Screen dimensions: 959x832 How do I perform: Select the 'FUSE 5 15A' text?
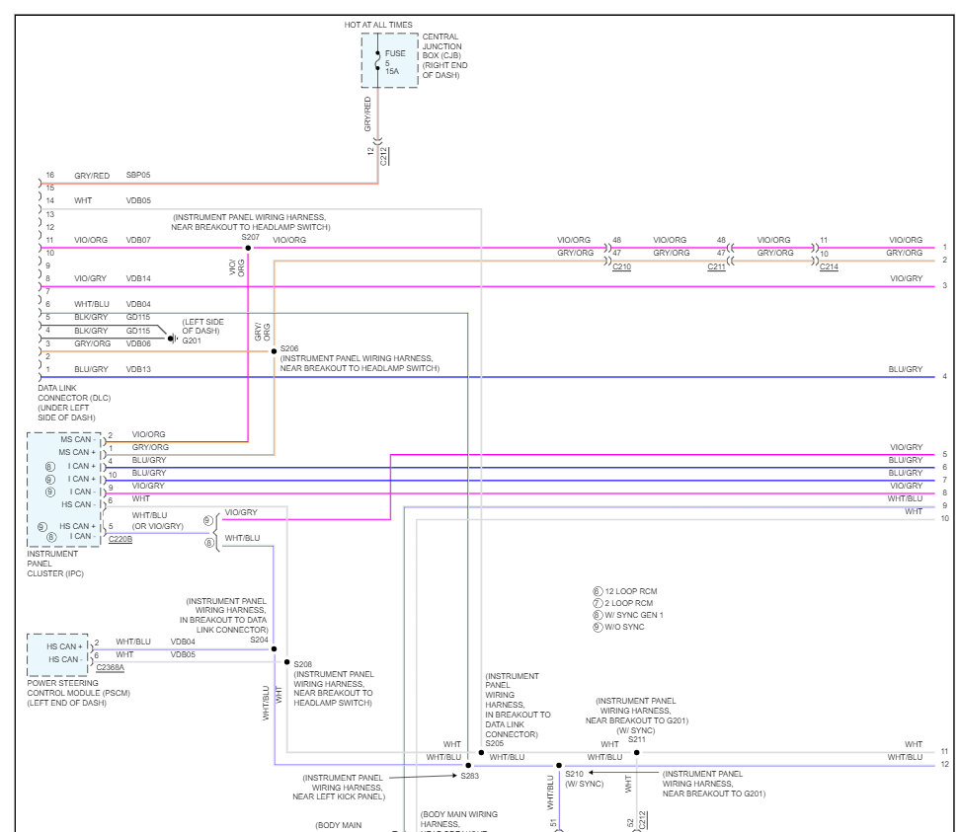(394, 62)
